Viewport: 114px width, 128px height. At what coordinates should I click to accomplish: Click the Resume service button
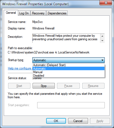93,86
